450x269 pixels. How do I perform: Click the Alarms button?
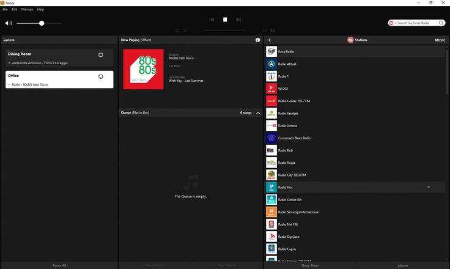click(x=403, y=265)
